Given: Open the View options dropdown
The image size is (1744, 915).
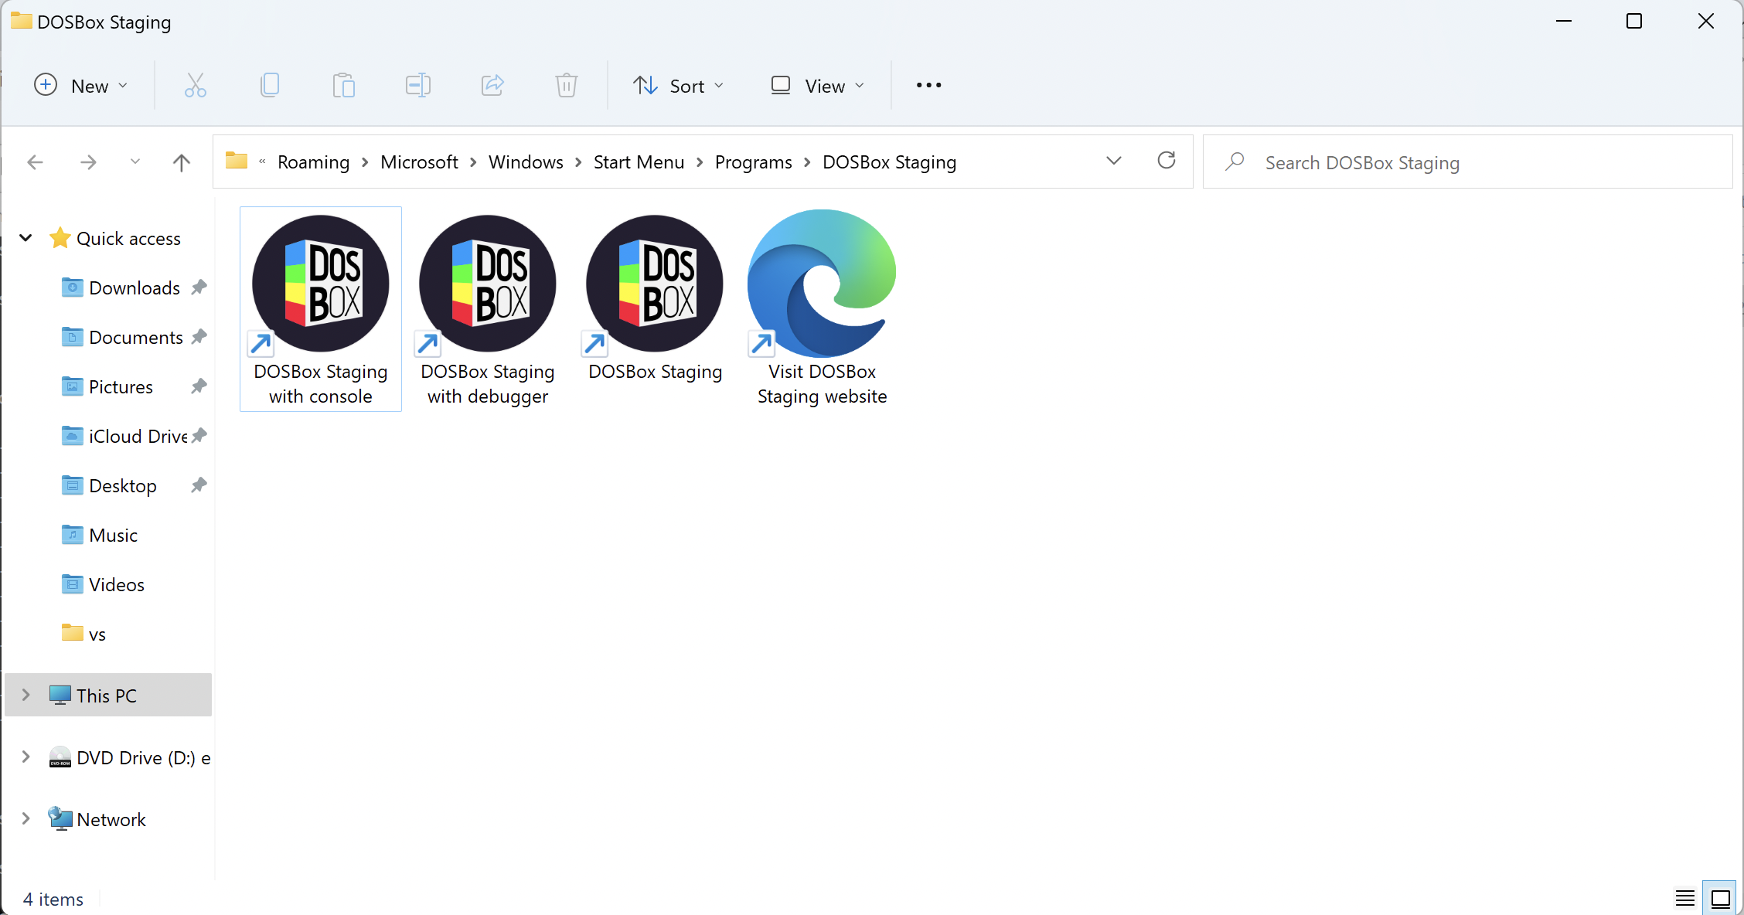Looking at the screenshot, I should [x=818, y=85].
